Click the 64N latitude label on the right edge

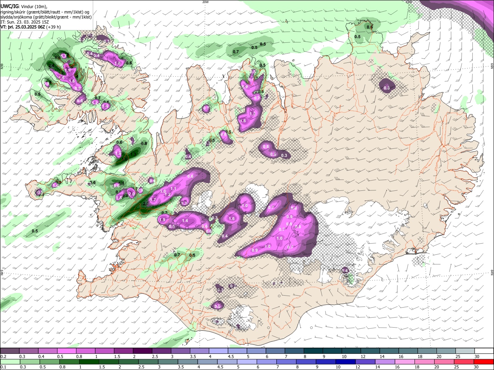492,272
